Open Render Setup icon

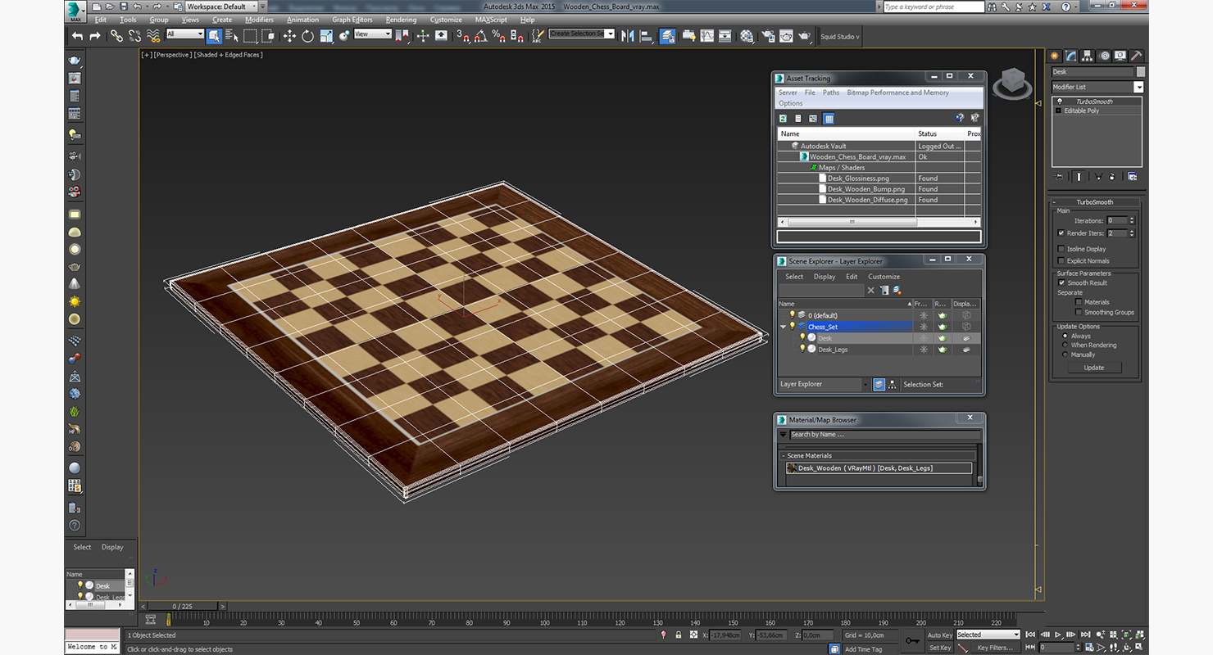click(x=768, y=36)
